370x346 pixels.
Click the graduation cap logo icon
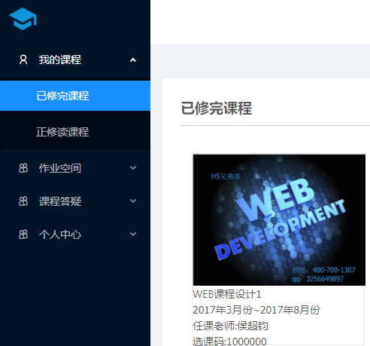click(23, 19)
